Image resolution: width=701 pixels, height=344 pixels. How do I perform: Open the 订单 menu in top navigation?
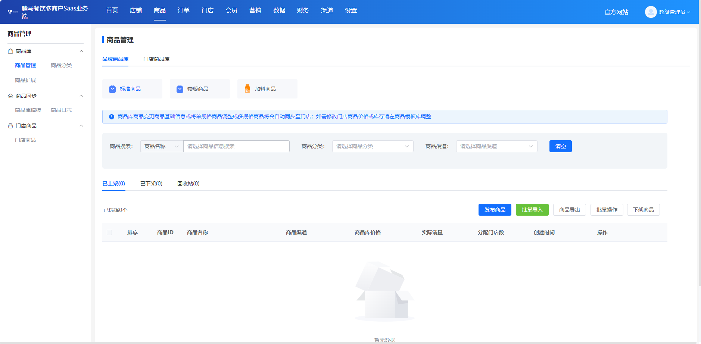tap(183, 10)
